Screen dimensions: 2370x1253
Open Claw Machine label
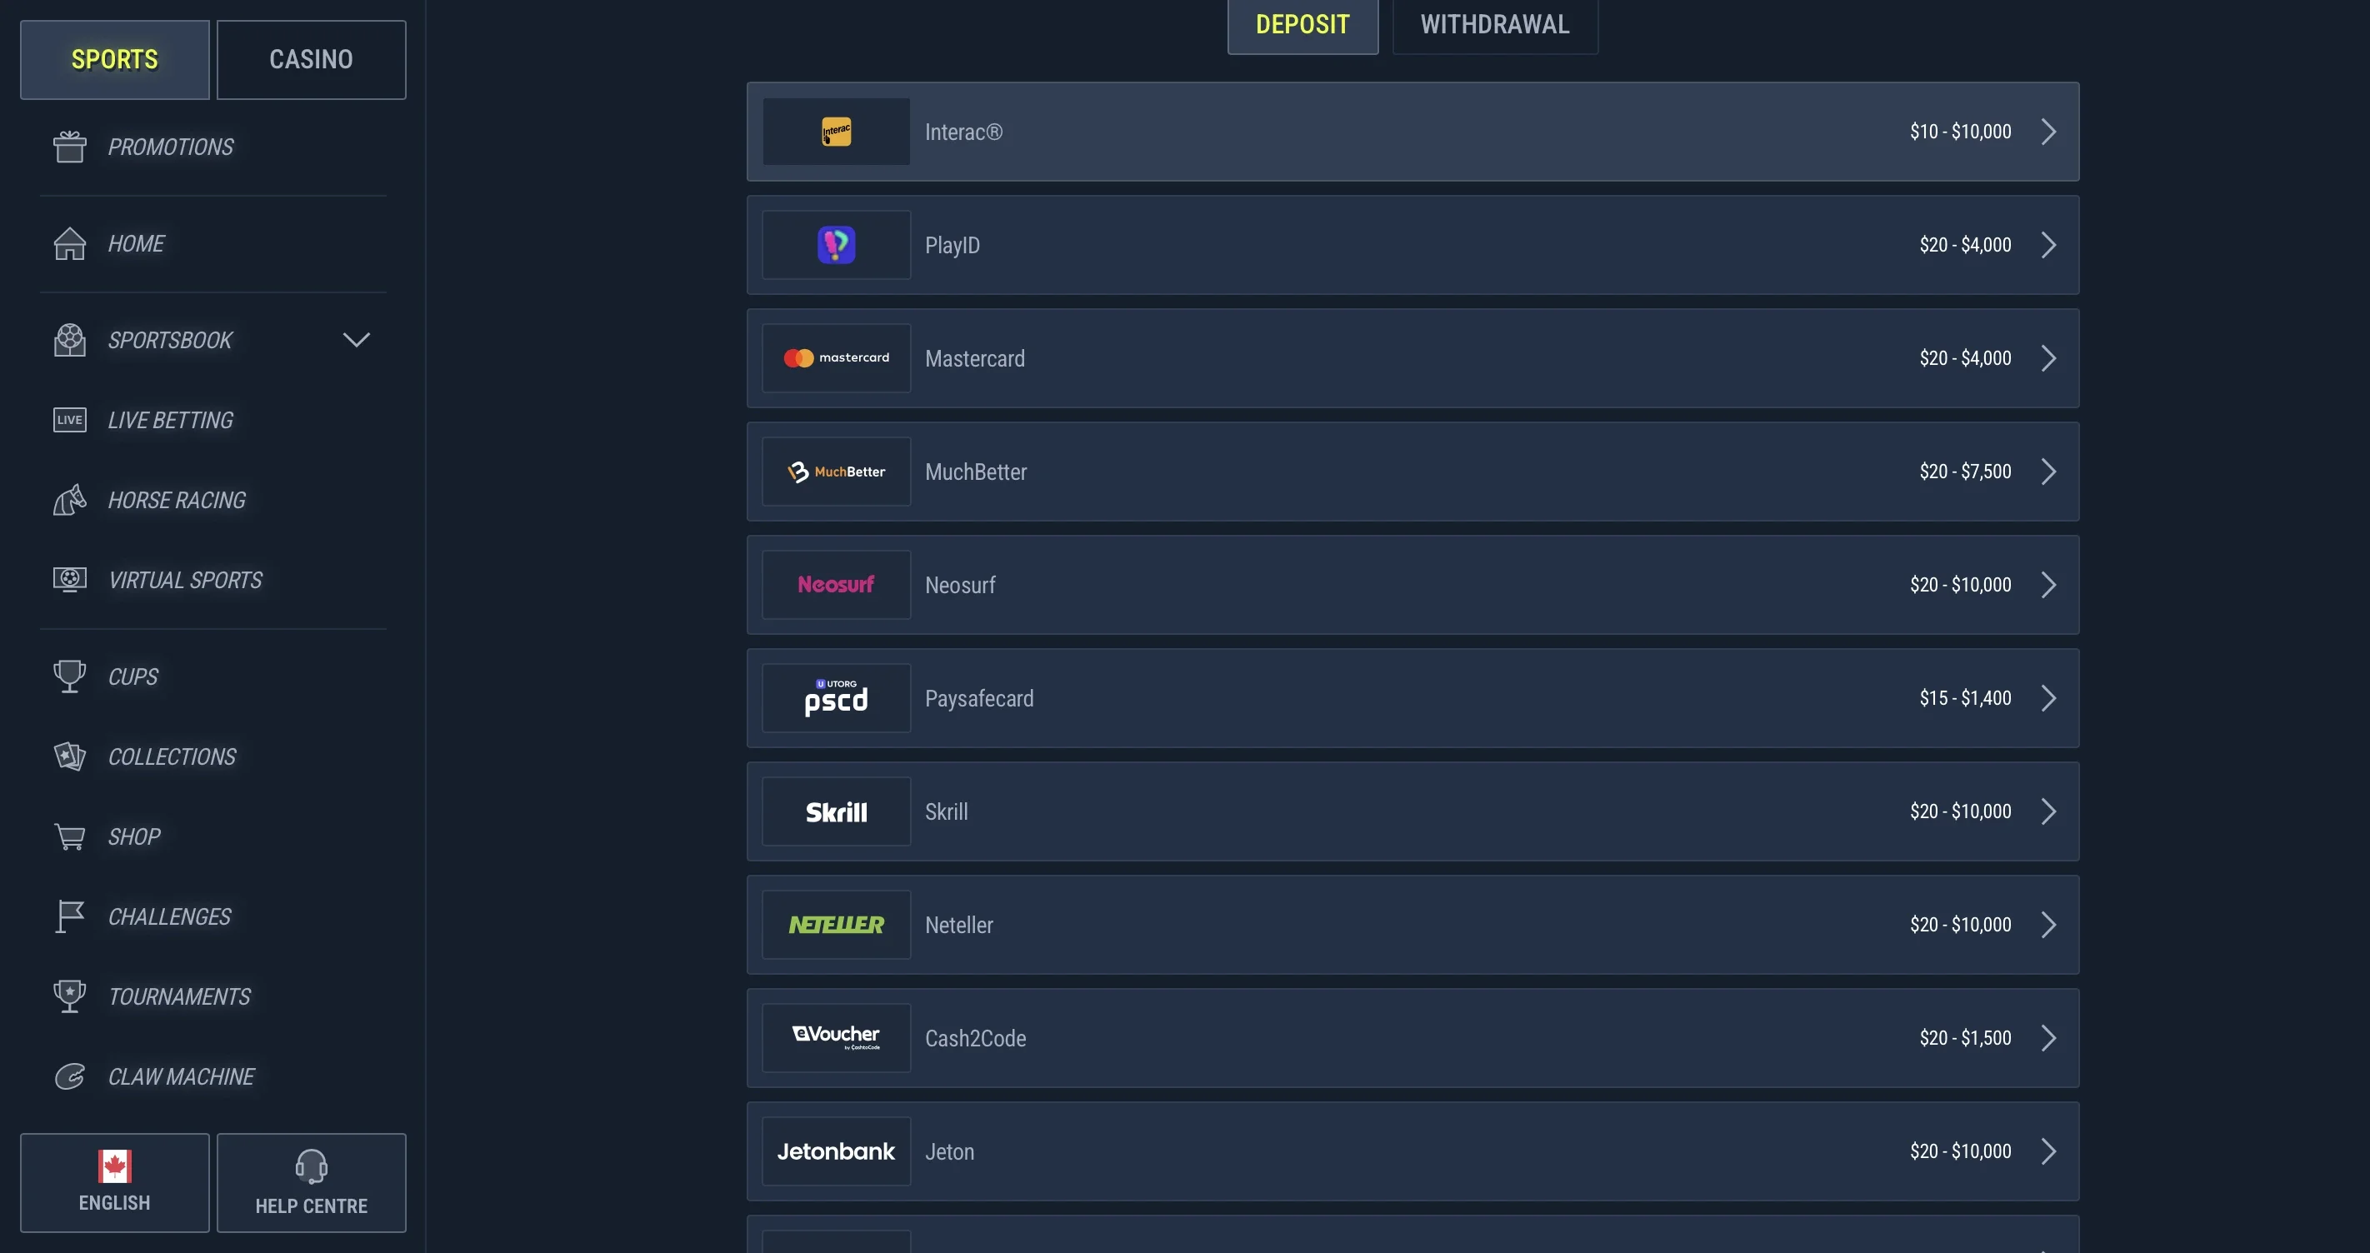tap(181, 1077)
